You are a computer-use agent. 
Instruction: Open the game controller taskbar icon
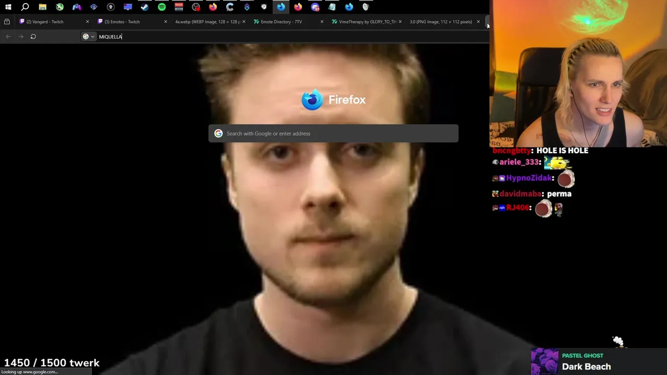tap(77, 7)
